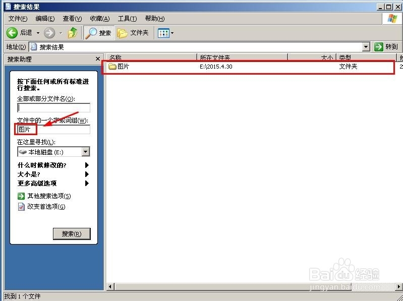Image resolution: width=403 pixels, height=301 pixels.
Task: Click the window title bar search icon
Action: tap(8, 6)
